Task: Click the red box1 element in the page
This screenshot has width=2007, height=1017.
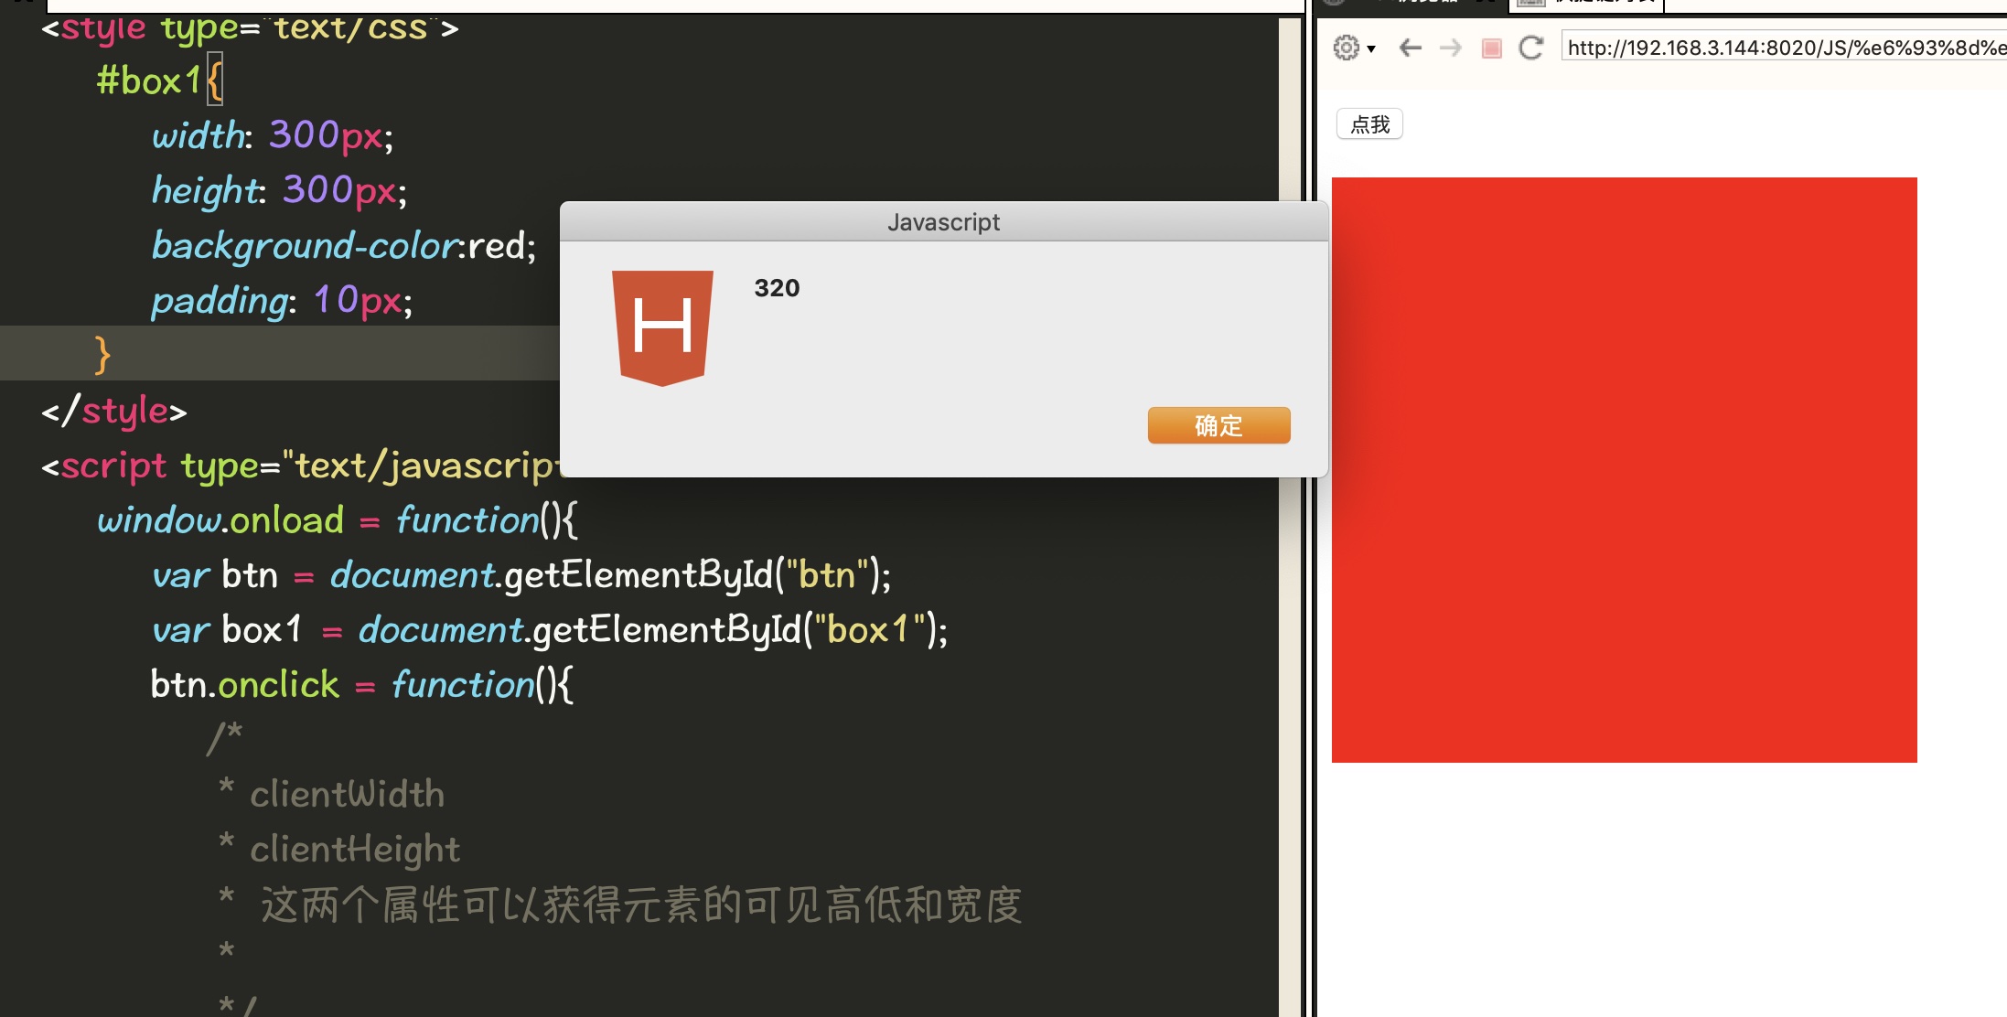Action: click(1624, 466)
